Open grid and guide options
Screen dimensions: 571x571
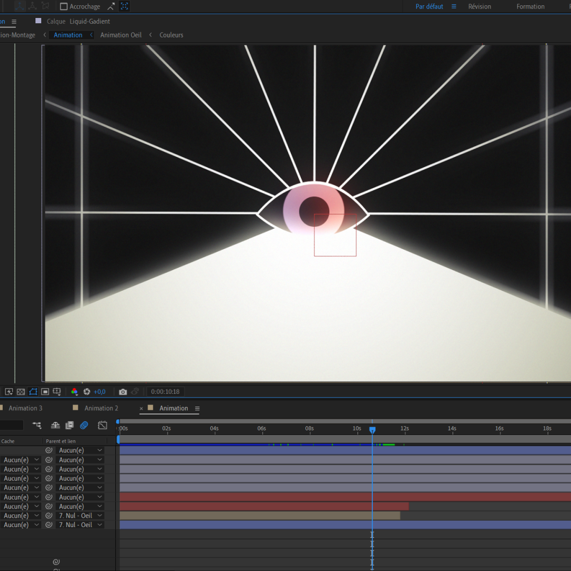(57, 391)
